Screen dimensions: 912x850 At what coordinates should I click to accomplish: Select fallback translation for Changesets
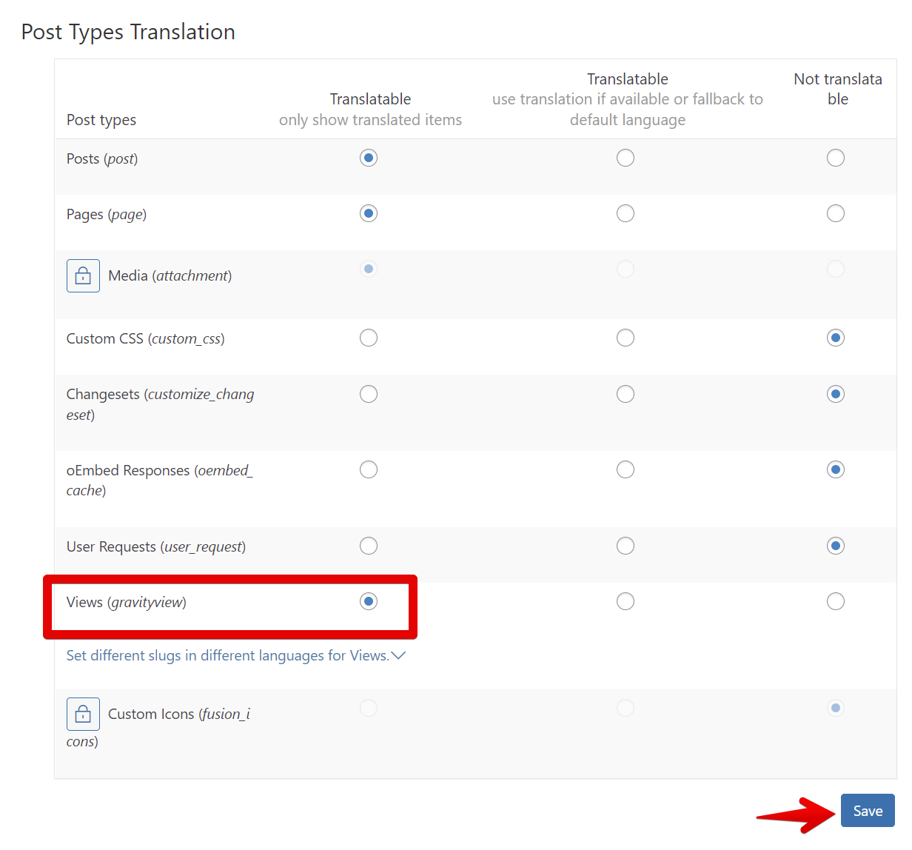[x=626, y=394]
